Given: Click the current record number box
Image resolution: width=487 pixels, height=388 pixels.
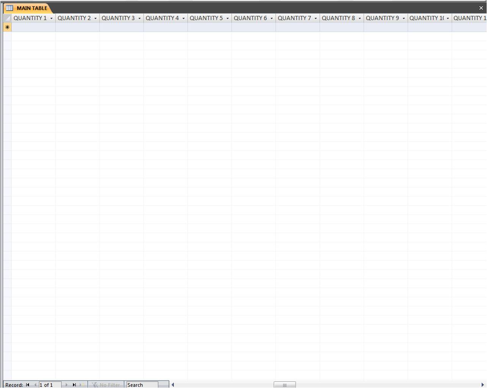Looking at the screenshot, I should (50, 385).
